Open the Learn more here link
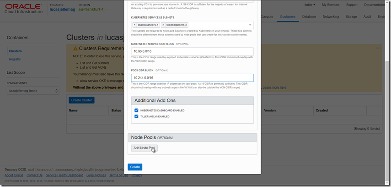 point(274,87)
